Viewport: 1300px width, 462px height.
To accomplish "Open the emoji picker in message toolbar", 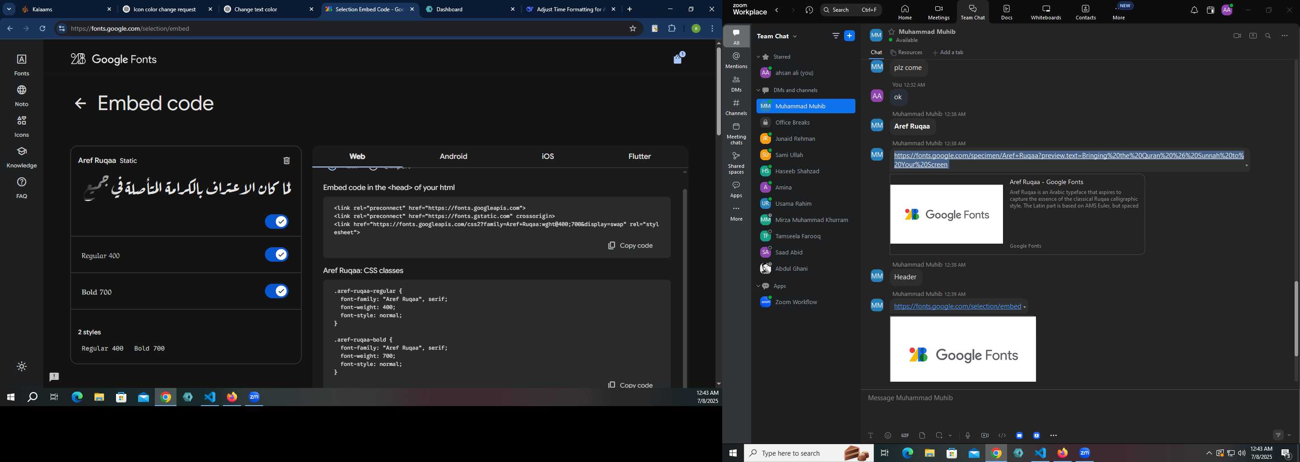I will coord(888,435).
